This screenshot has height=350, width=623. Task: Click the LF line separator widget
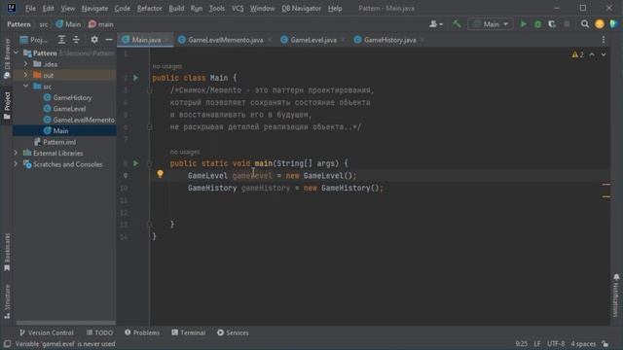coord(537,343)
